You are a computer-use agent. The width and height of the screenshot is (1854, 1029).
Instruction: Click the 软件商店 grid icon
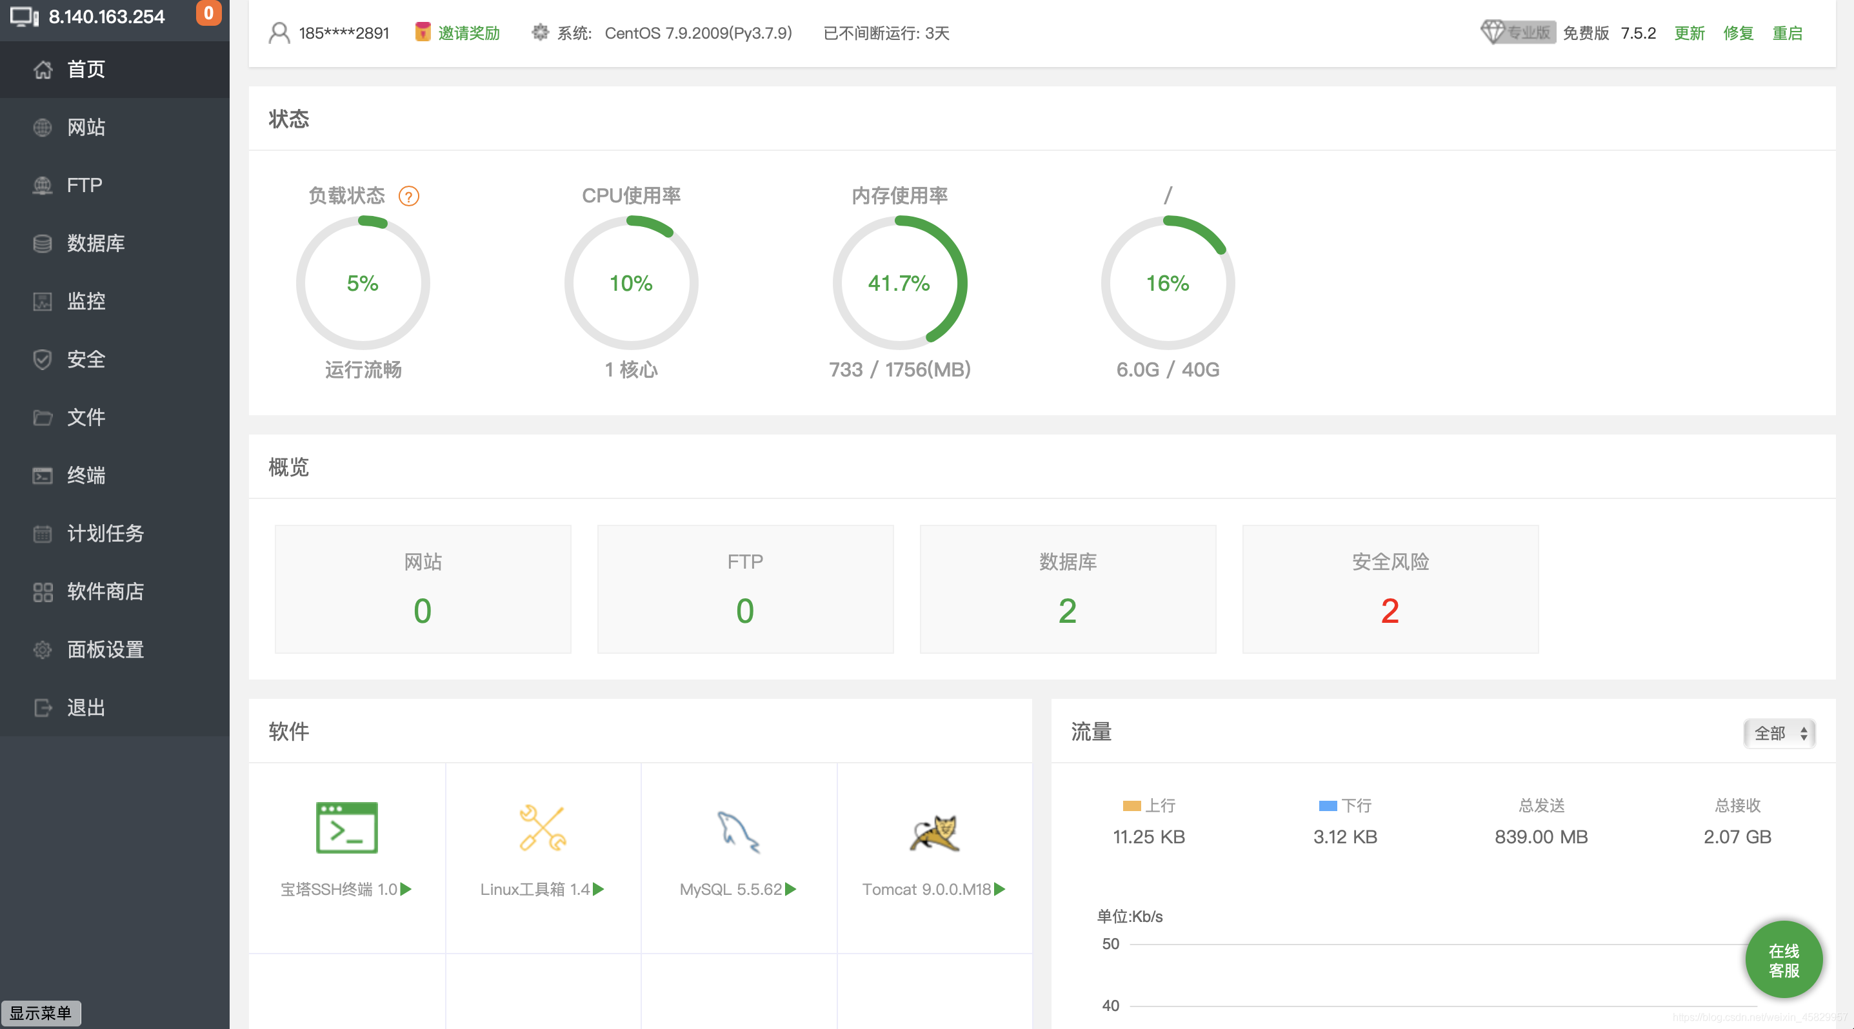(43, 592)
